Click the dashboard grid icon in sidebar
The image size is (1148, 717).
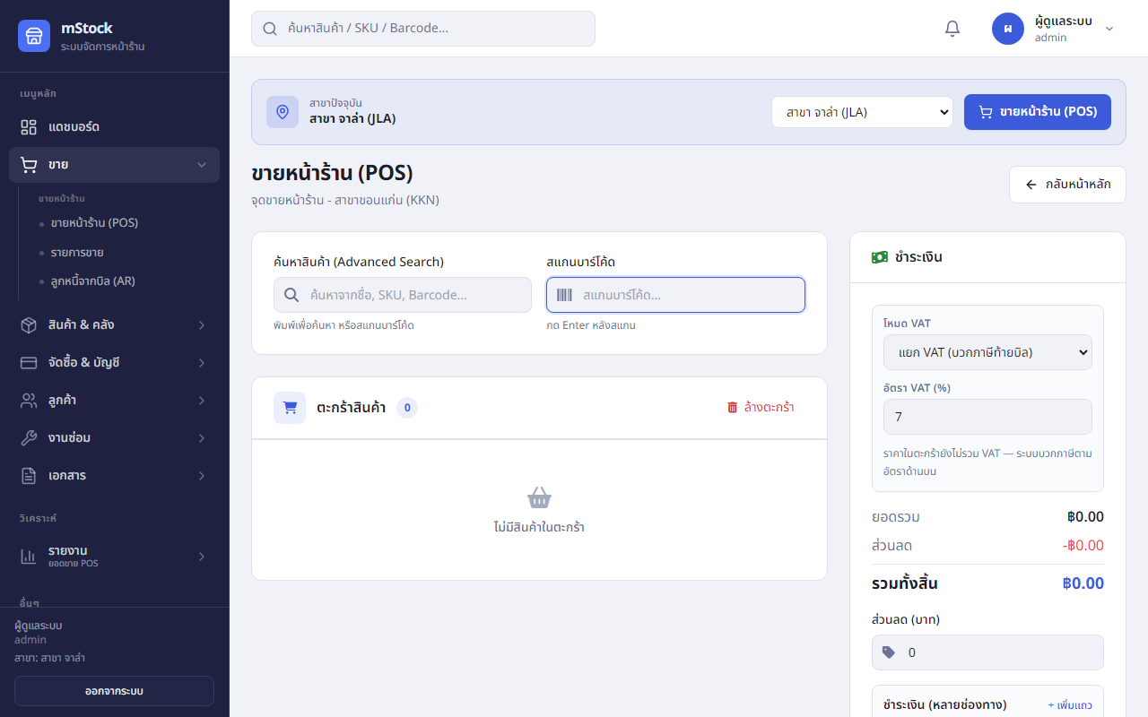pyautogui.click(x=29, y=127)
